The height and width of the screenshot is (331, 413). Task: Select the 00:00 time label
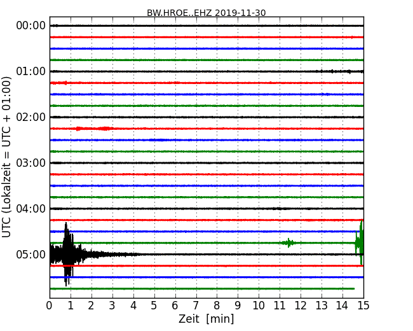(x=31, y=25)
